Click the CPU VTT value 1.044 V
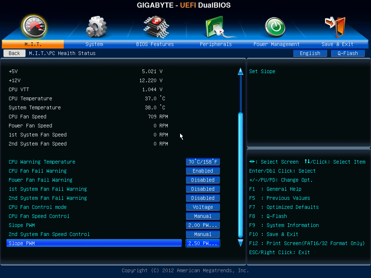The width and height of the screenshot is (371, 278). click(152, 89)
